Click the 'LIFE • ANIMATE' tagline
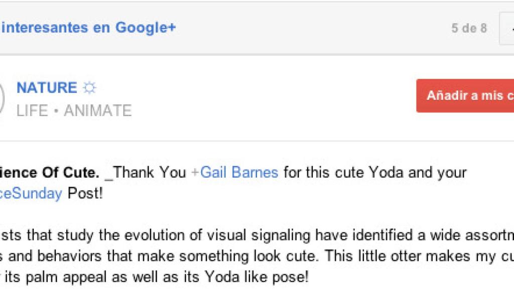 click(74, 110)
